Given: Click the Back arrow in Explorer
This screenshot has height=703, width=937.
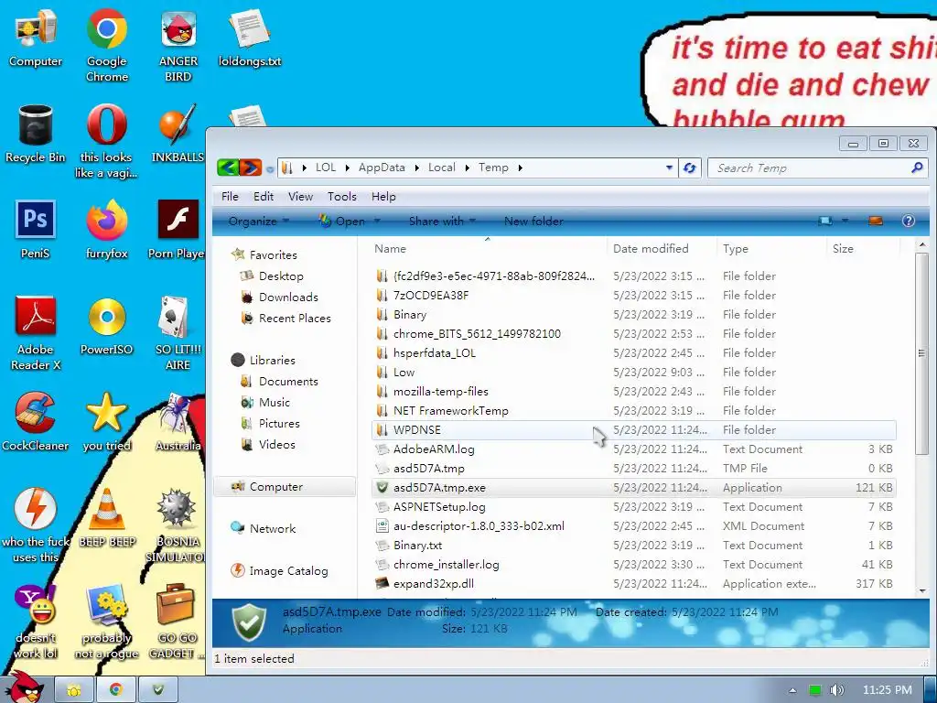Looking at the screenshot, I should 227,168.
